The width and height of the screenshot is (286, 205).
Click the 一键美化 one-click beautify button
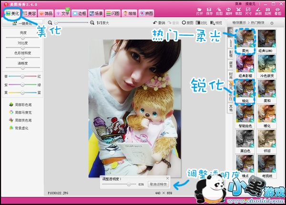[x=22, y=23]
